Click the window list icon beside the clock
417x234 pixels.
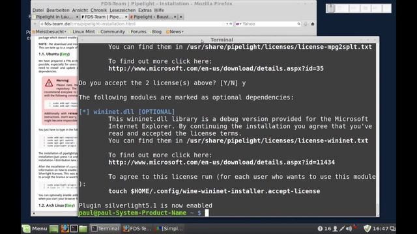click(x=392, y=228)
